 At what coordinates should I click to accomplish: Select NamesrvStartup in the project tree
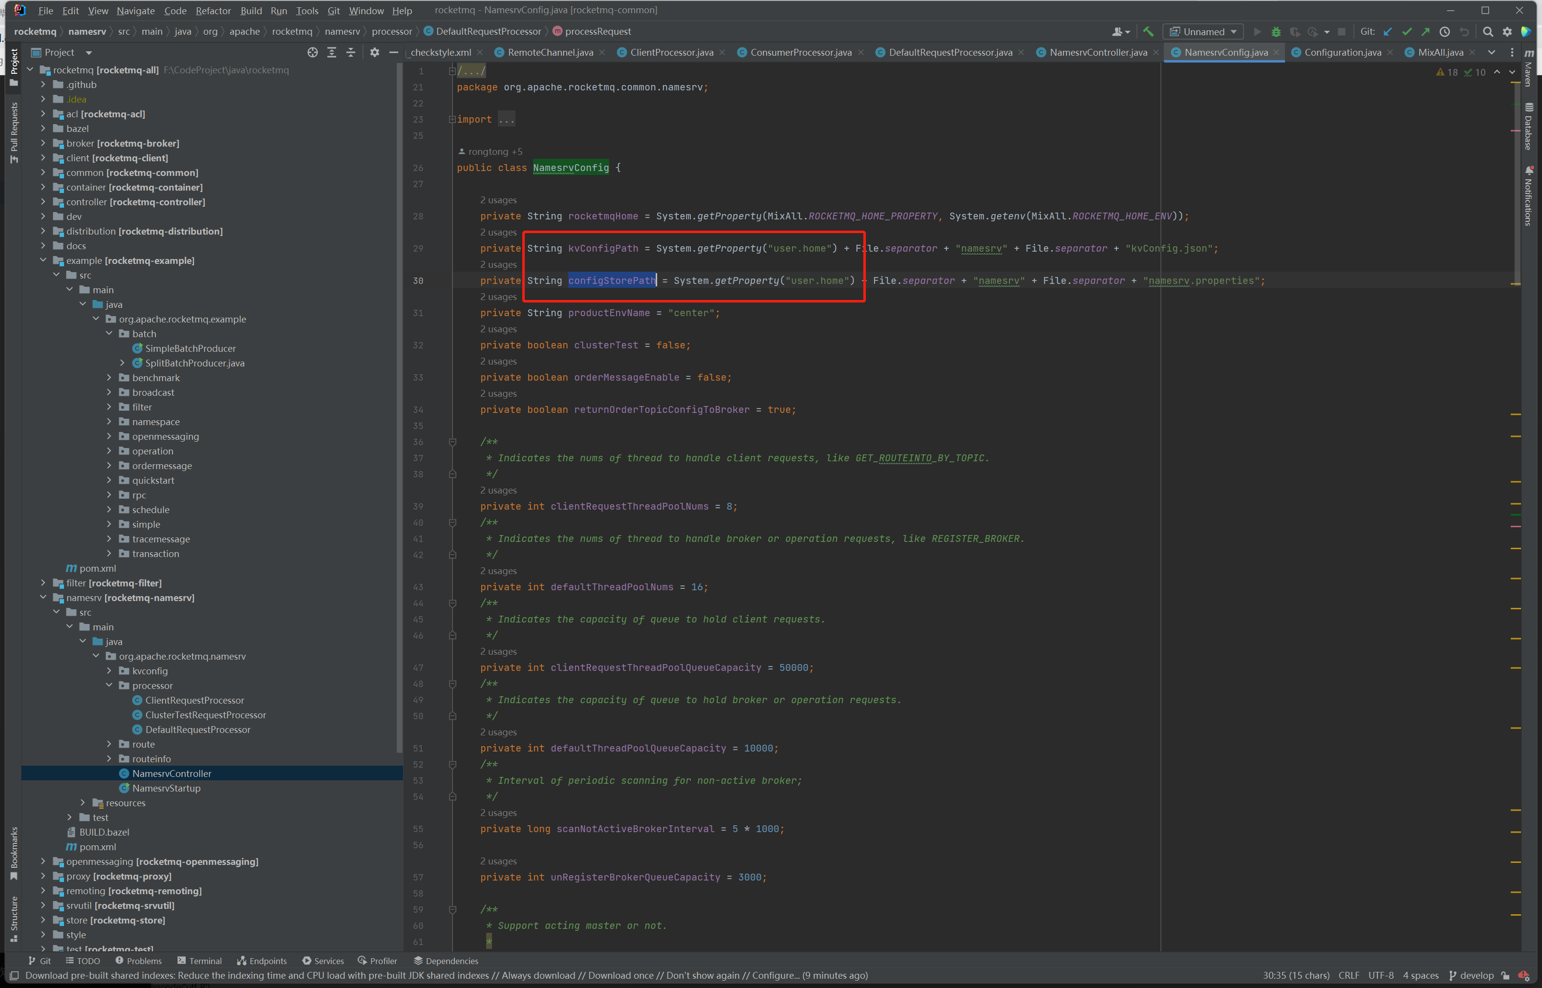click(x=166, y=789)
